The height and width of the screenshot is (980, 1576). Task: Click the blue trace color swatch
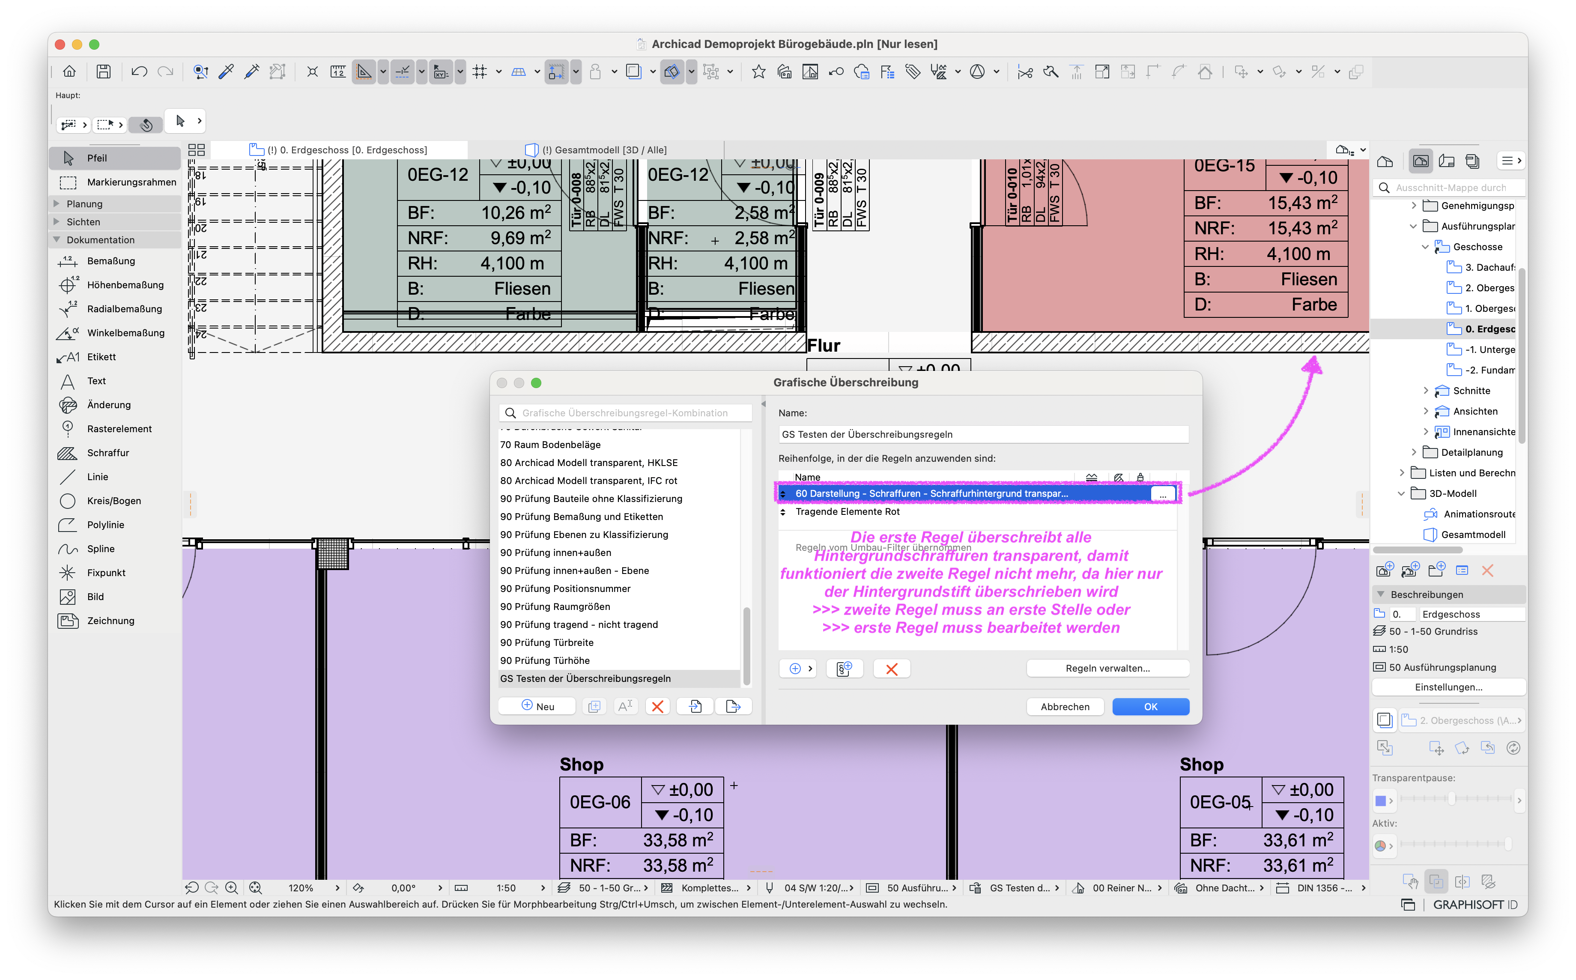(1380, 801)
